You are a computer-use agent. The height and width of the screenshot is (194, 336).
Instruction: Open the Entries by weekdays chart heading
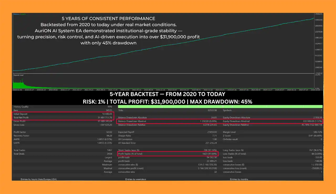(135, 179)
